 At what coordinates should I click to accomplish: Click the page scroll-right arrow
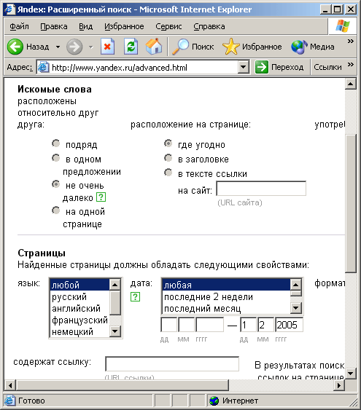coord(339,385)
